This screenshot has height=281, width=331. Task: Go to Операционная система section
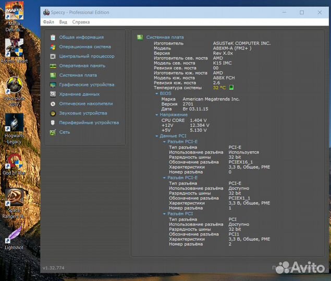(x=85, y=47)
